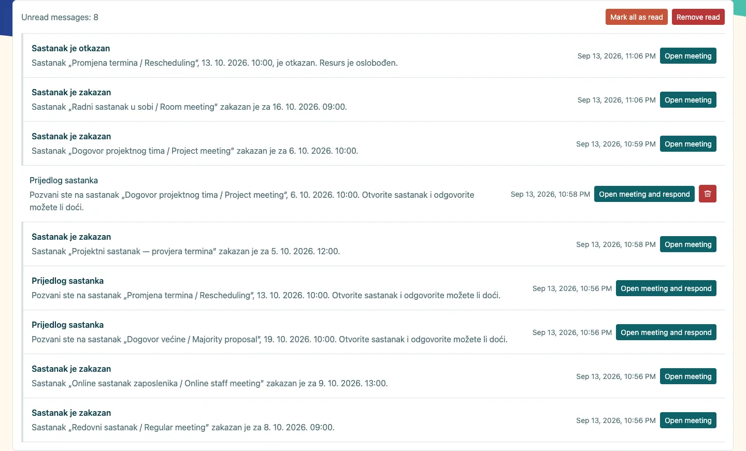The width and height of the screenshot is (746, 451).
Task: Open meeting for Redovni sastanak Regular meeting
Action: pyautogui.click(x=688, y=420)
